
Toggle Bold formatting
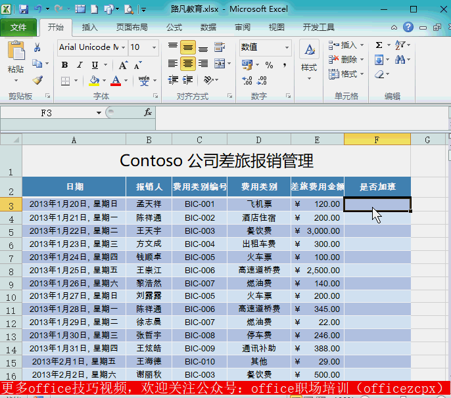pyautogui.click(x=64, y=65)
